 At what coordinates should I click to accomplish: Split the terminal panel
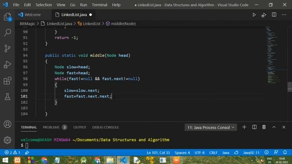[x=254, y=127]
